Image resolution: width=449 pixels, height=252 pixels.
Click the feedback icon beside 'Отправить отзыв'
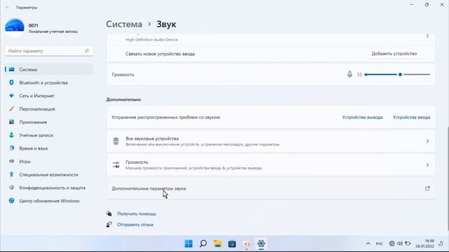tap(109, 224)
